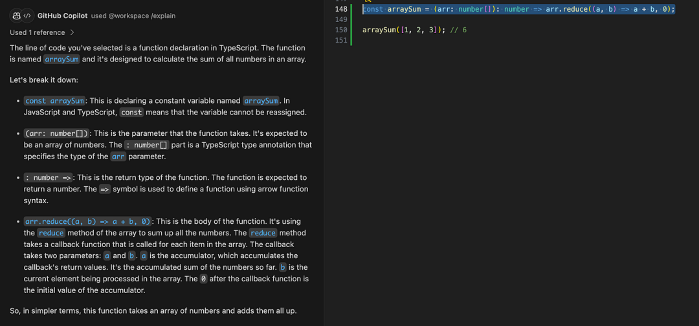Expand the 'Used 1 reference' chevron
Screen dimensions: 699x326
[72, 32]
